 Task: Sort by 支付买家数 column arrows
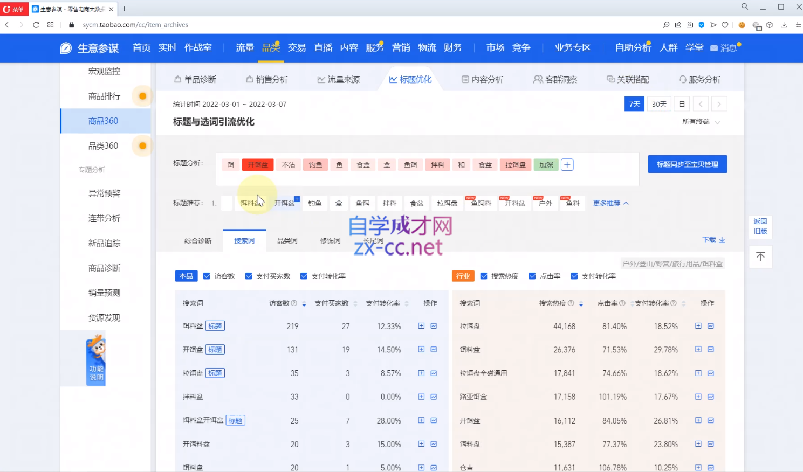tap(355, 304)
